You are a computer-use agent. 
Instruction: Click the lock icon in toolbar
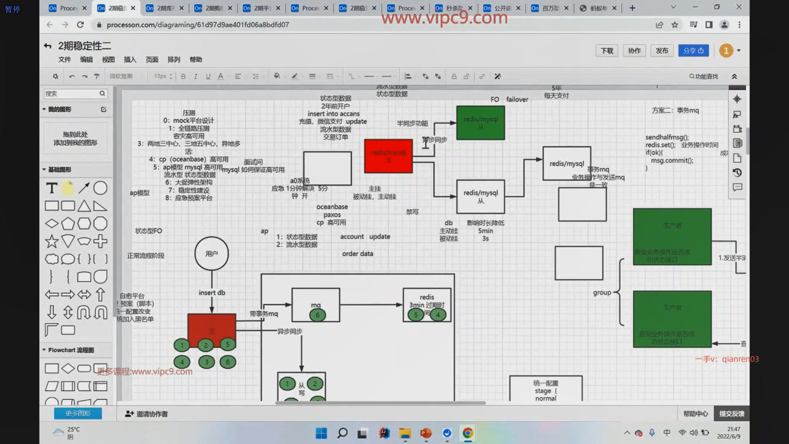pyautogui.click(x=454, y=76)
